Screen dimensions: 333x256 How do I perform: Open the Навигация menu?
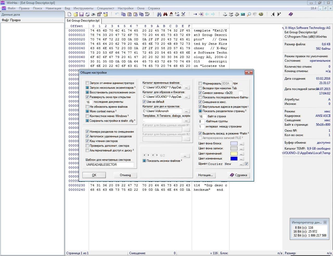[x=53, y=8]
